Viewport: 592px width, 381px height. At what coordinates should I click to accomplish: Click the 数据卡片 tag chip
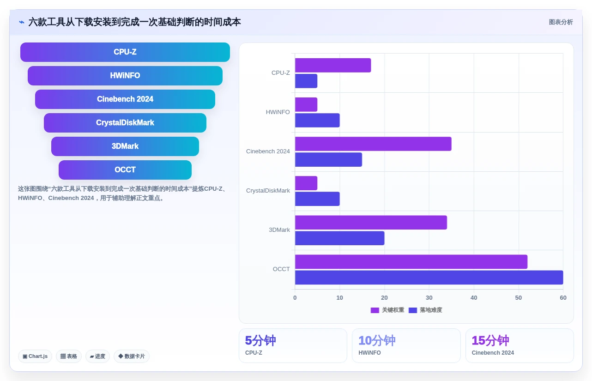[x=132, y=356]
